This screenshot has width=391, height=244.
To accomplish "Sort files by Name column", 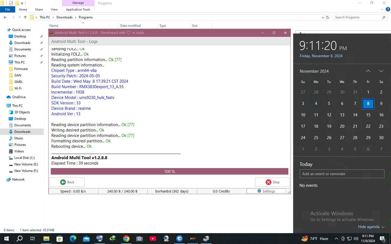I will 83,25.
